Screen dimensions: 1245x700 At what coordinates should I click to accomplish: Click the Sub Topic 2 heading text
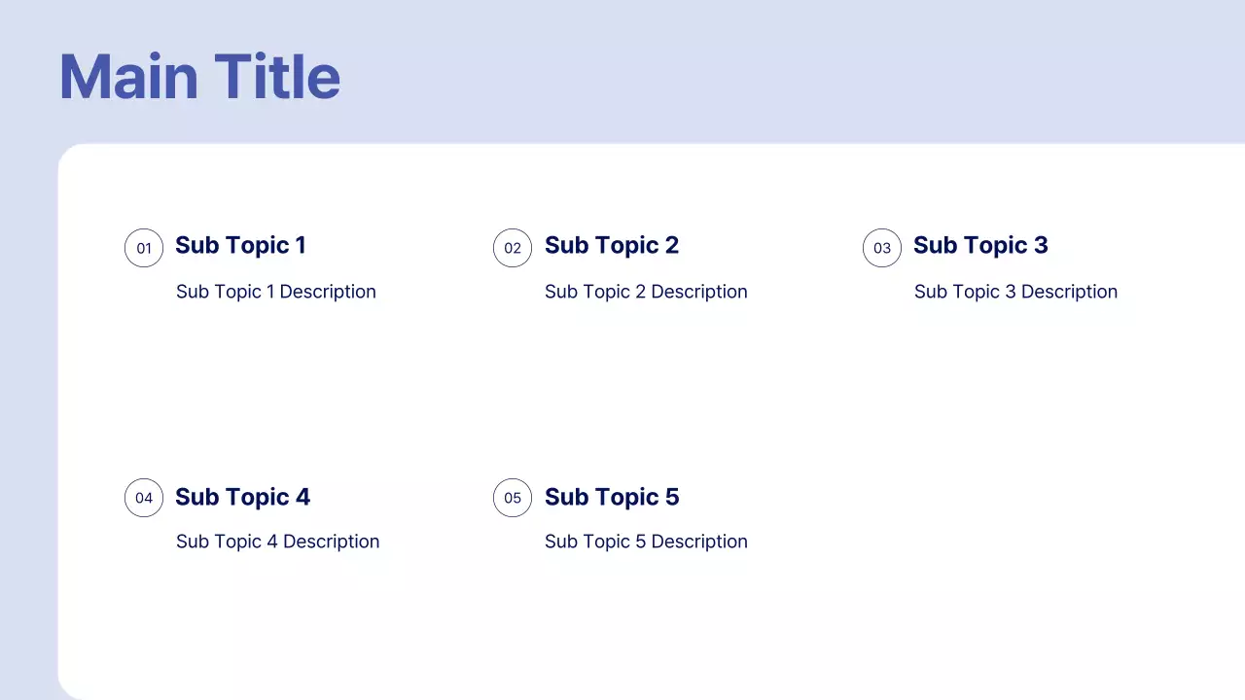612,245
